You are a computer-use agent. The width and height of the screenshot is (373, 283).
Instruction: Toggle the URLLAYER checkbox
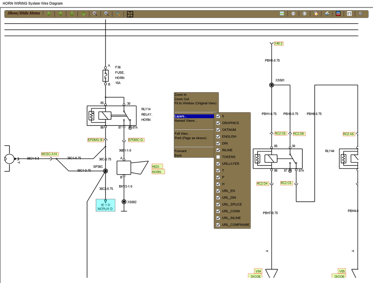coord(218,163)
